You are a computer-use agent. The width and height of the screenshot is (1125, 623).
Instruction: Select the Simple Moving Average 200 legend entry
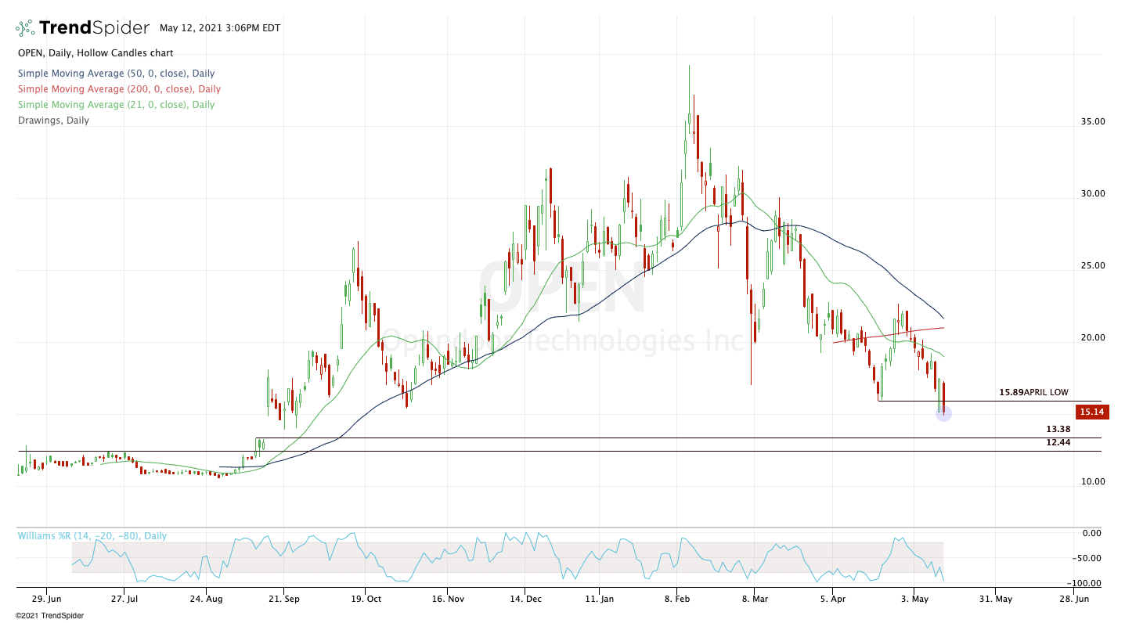(x=119, y=89)
